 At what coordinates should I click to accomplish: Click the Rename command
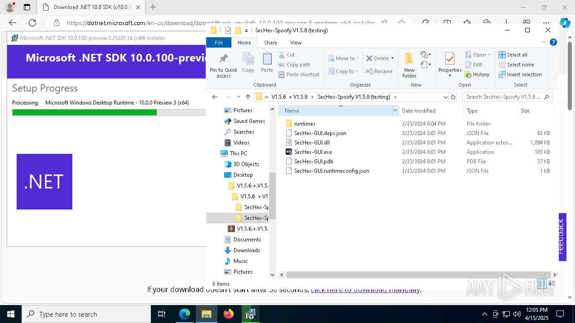coord(379,71)
